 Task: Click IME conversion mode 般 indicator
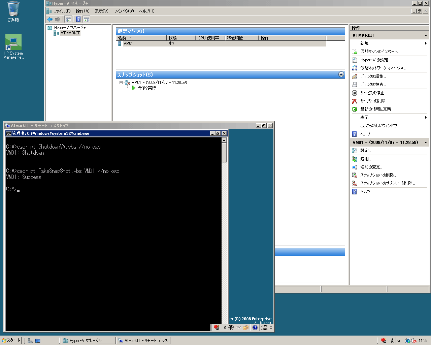[231, 327]
